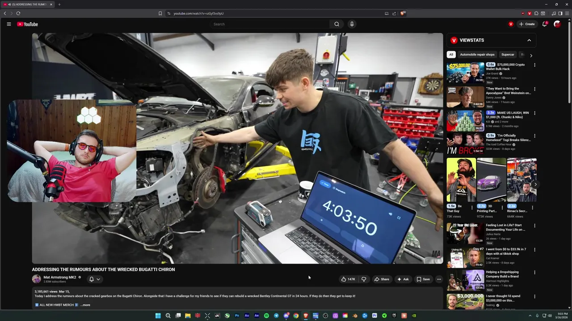Open taskbar Search magnifier
Viewport: 572px width, 321px height.
[x=168, y=316]
